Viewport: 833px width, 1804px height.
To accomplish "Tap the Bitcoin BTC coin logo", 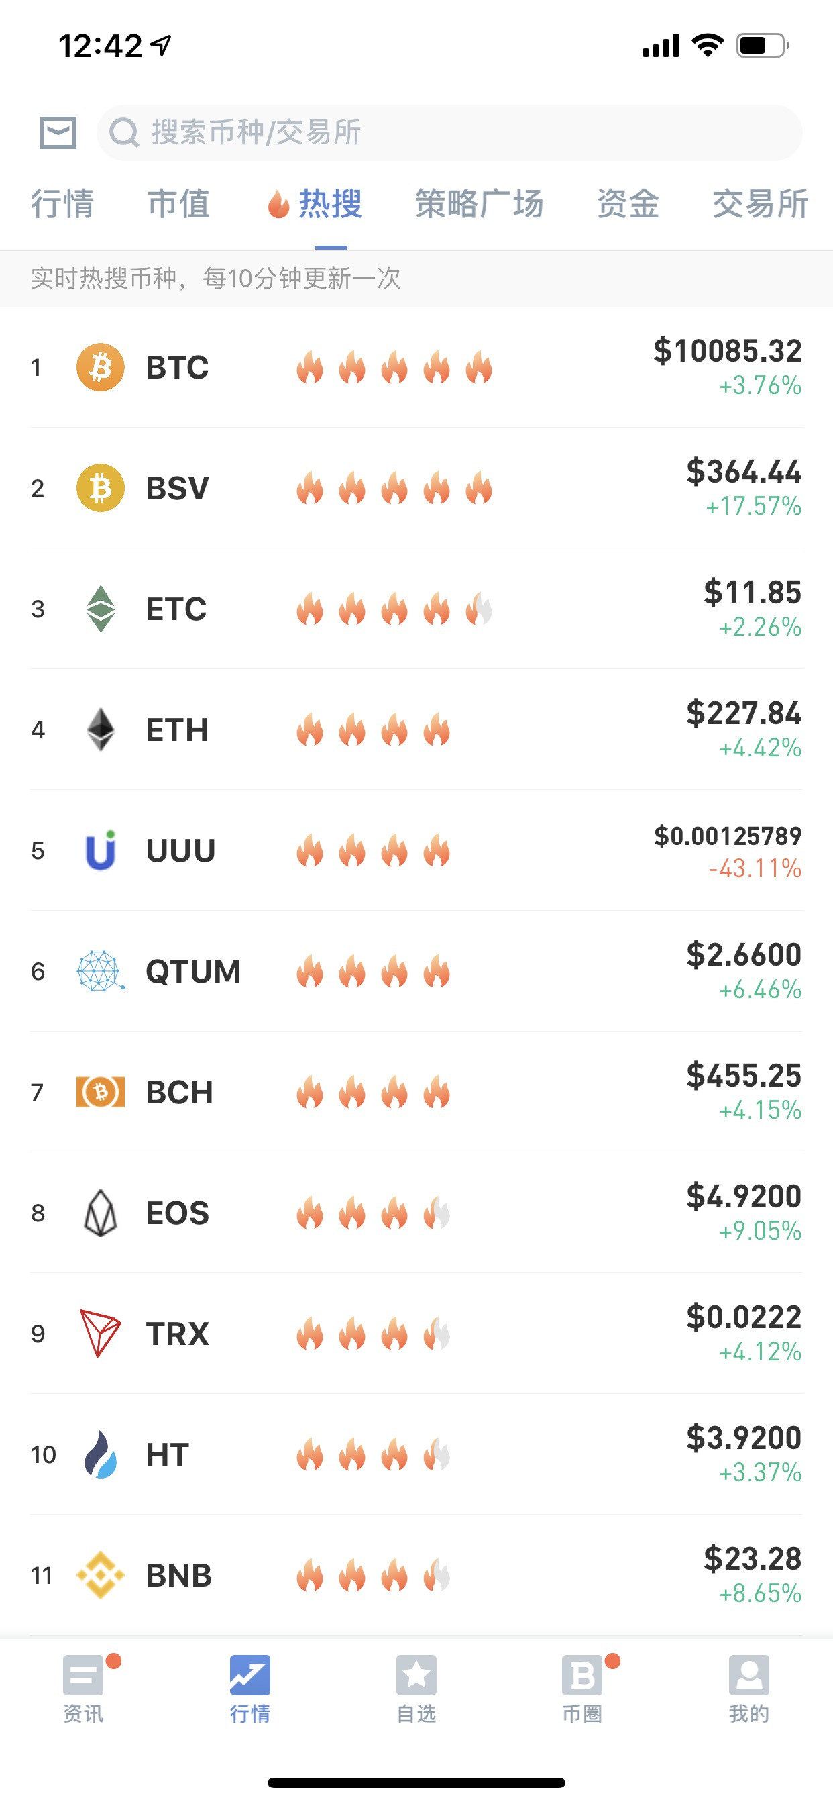I will pyautogui.click(x=100, y=367).
